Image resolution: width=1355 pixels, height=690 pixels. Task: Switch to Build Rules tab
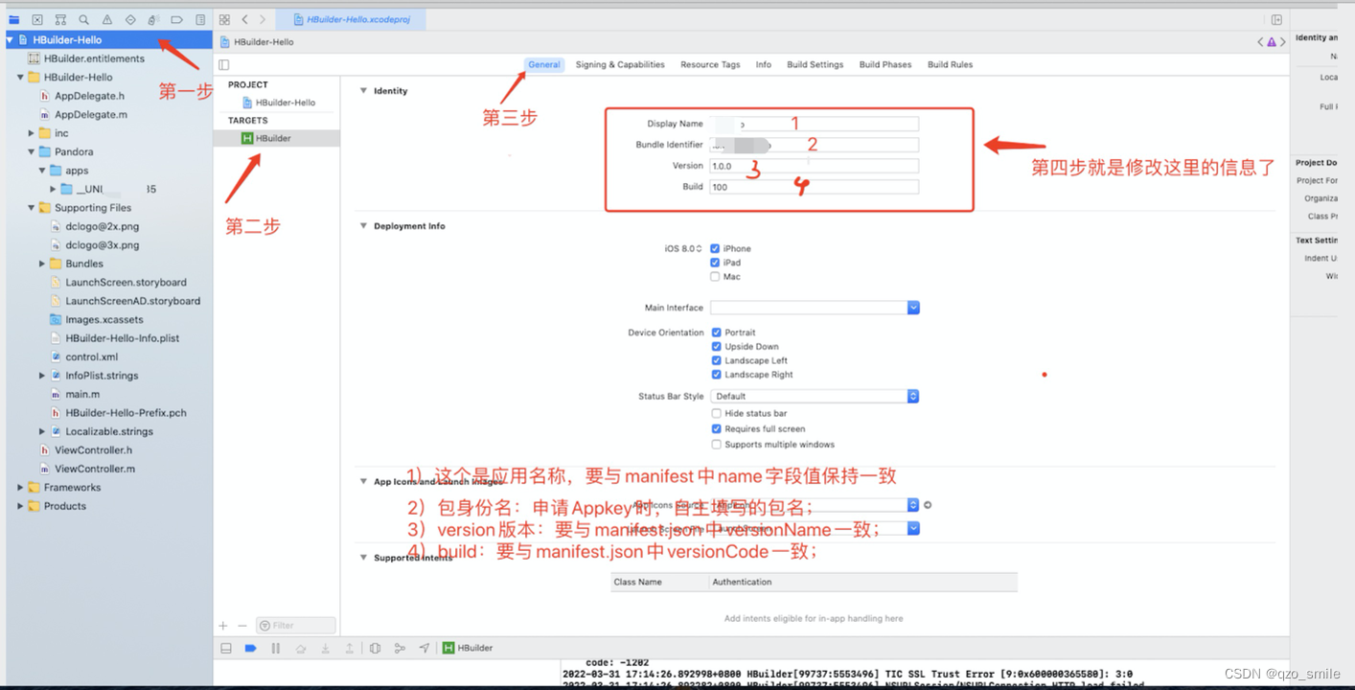point(950,65)
